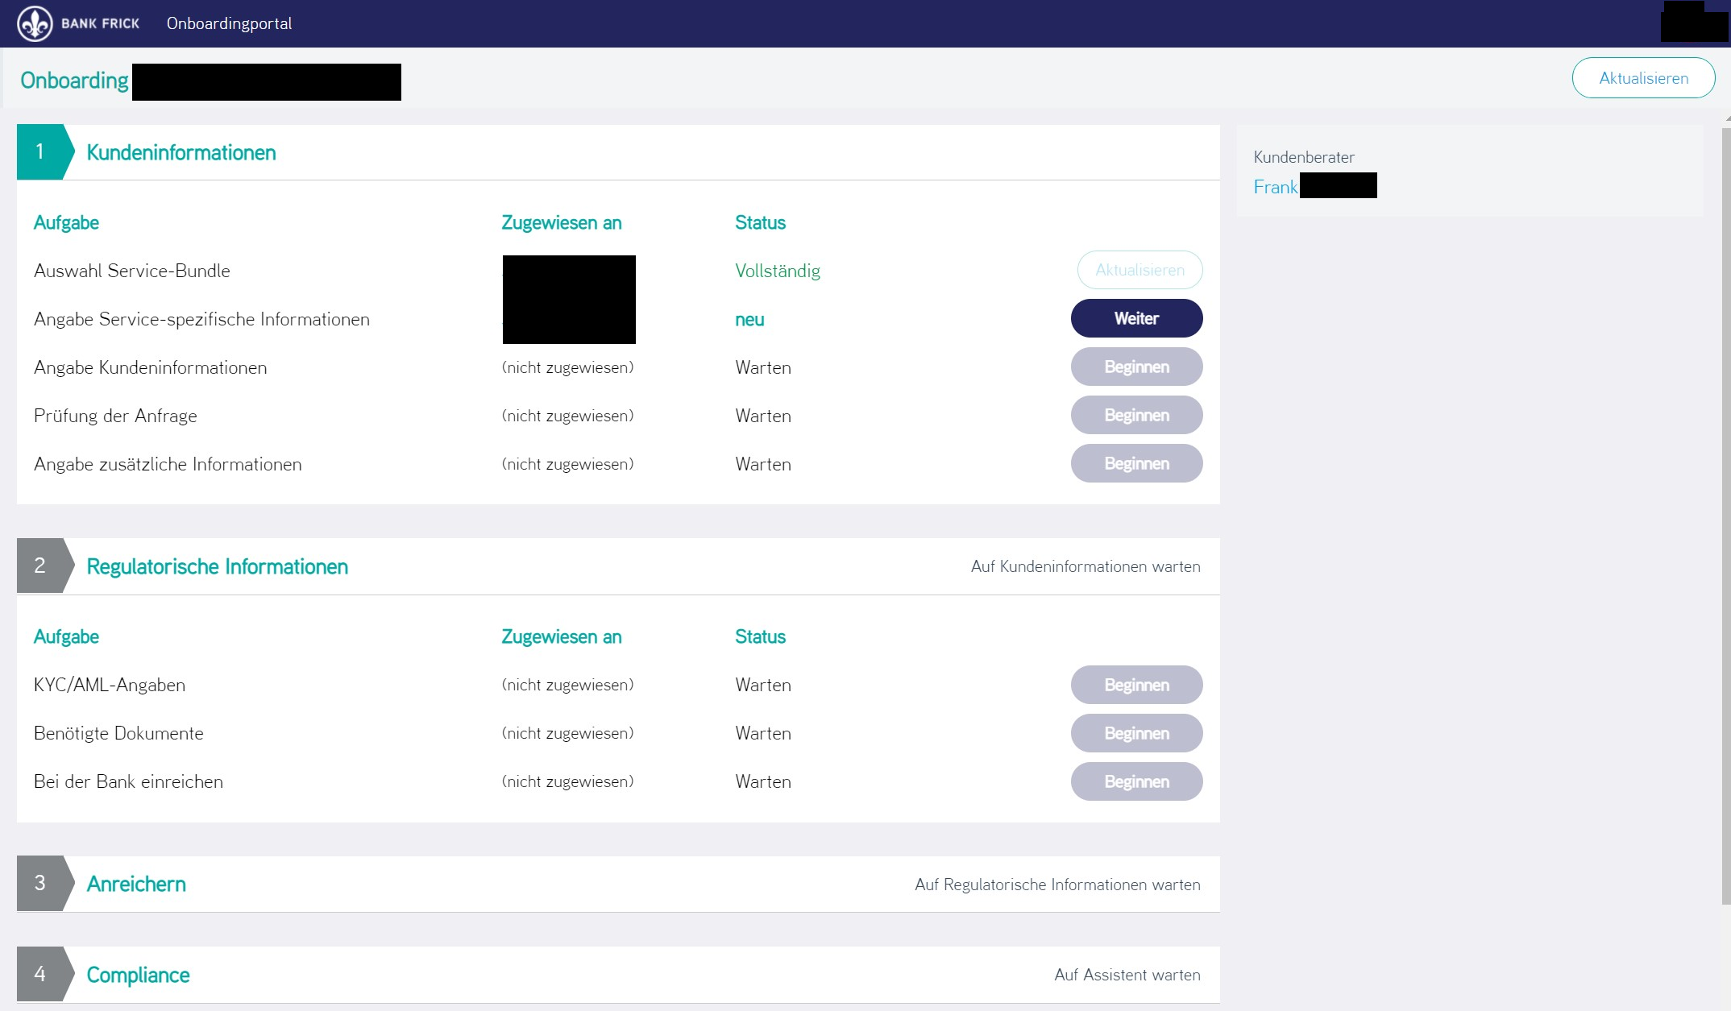The height and width of the screenshot is (1011, 1731).
Task: Click Beginnen for Benötigte Dokumente
Action: (x=1136, y=732)
